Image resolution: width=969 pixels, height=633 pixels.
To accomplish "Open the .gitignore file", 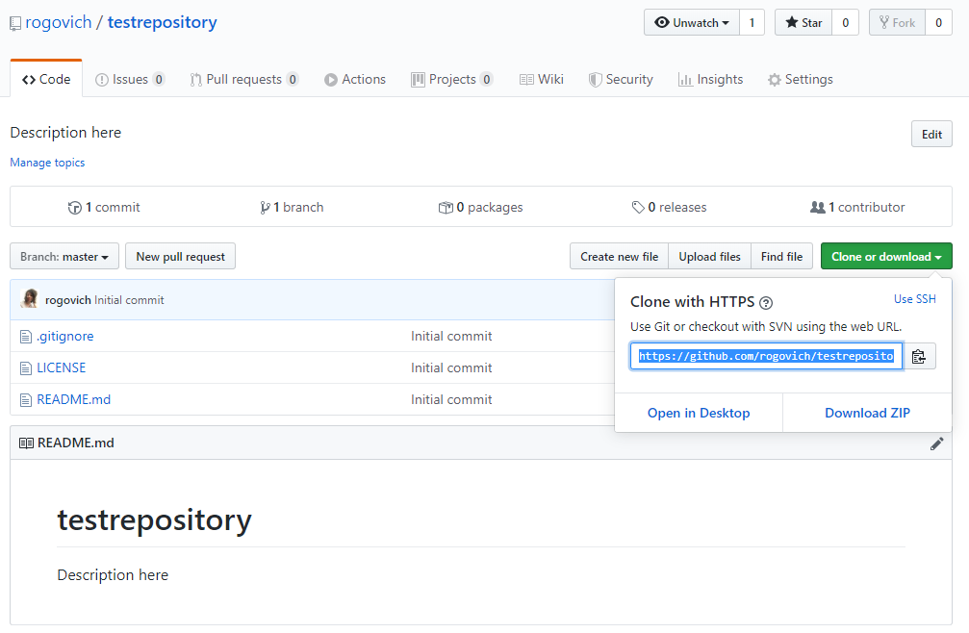I will (x=65, y=336).
